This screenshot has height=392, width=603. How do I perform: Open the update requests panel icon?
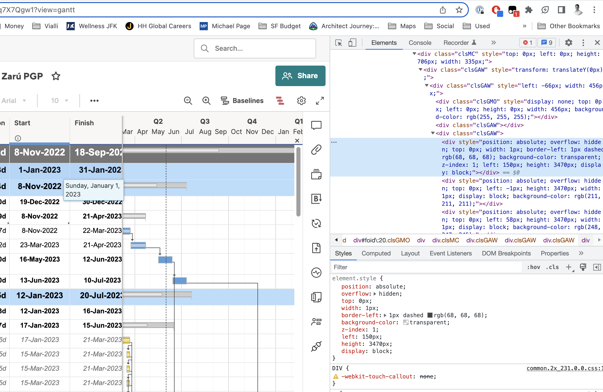[x=316, y=223]
